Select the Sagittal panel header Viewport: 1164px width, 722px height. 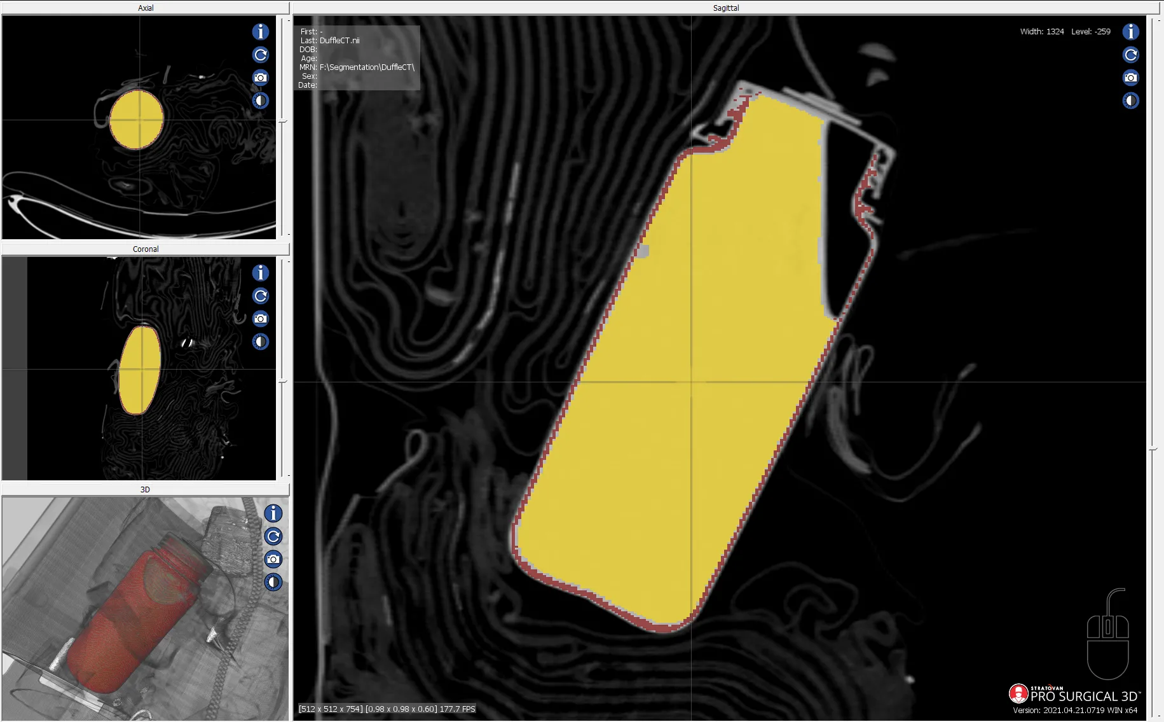tap(725, 8)
